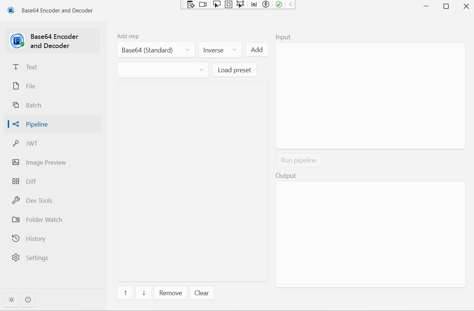Move step down with arrow button

[x=144, y=293]
